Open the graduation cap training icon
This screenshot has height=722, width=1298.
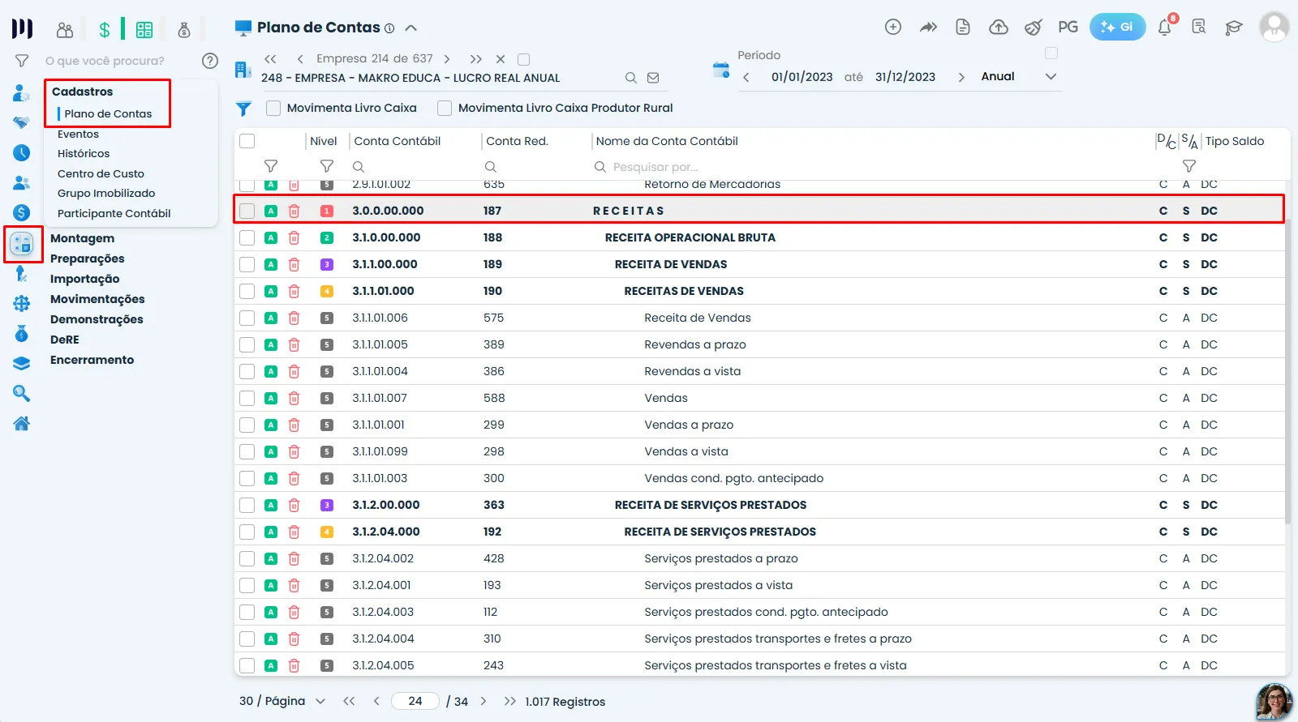(1234, 28)
